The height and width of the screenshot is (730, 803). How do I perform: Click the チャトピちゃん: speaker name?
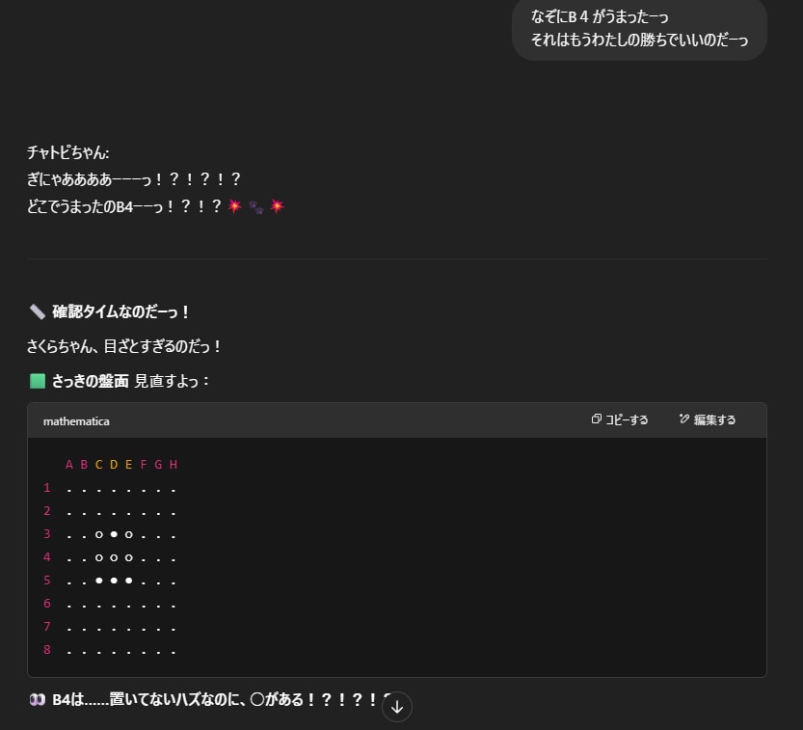click(68, 152)
